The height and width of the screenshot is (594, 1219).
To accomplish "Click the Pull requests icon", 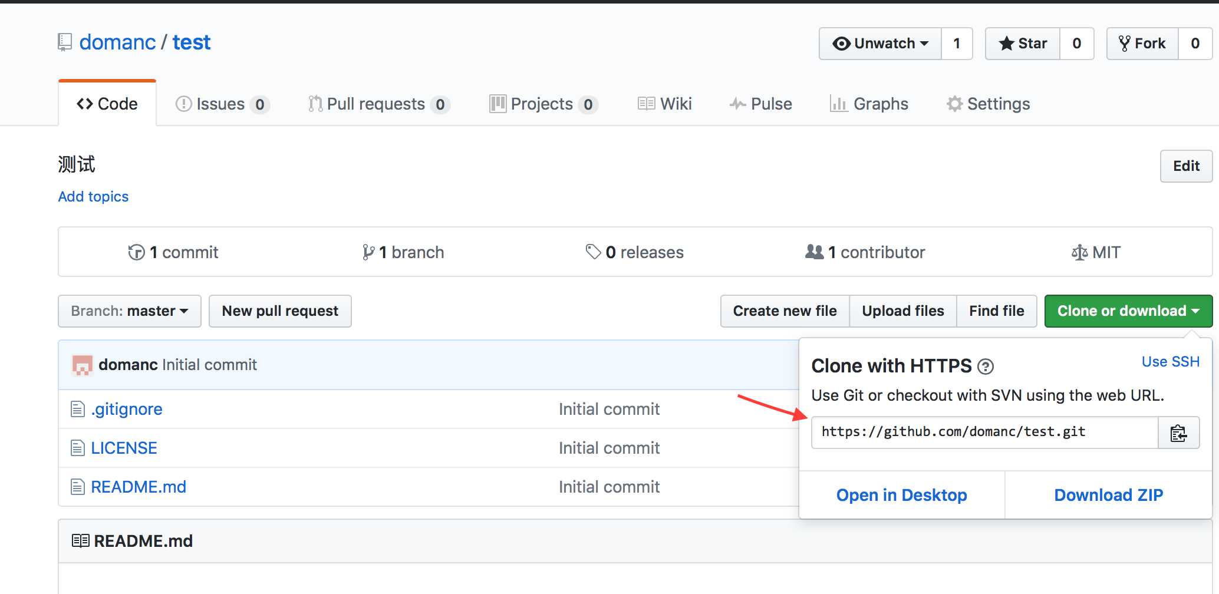I will click(x=315, y=104).
